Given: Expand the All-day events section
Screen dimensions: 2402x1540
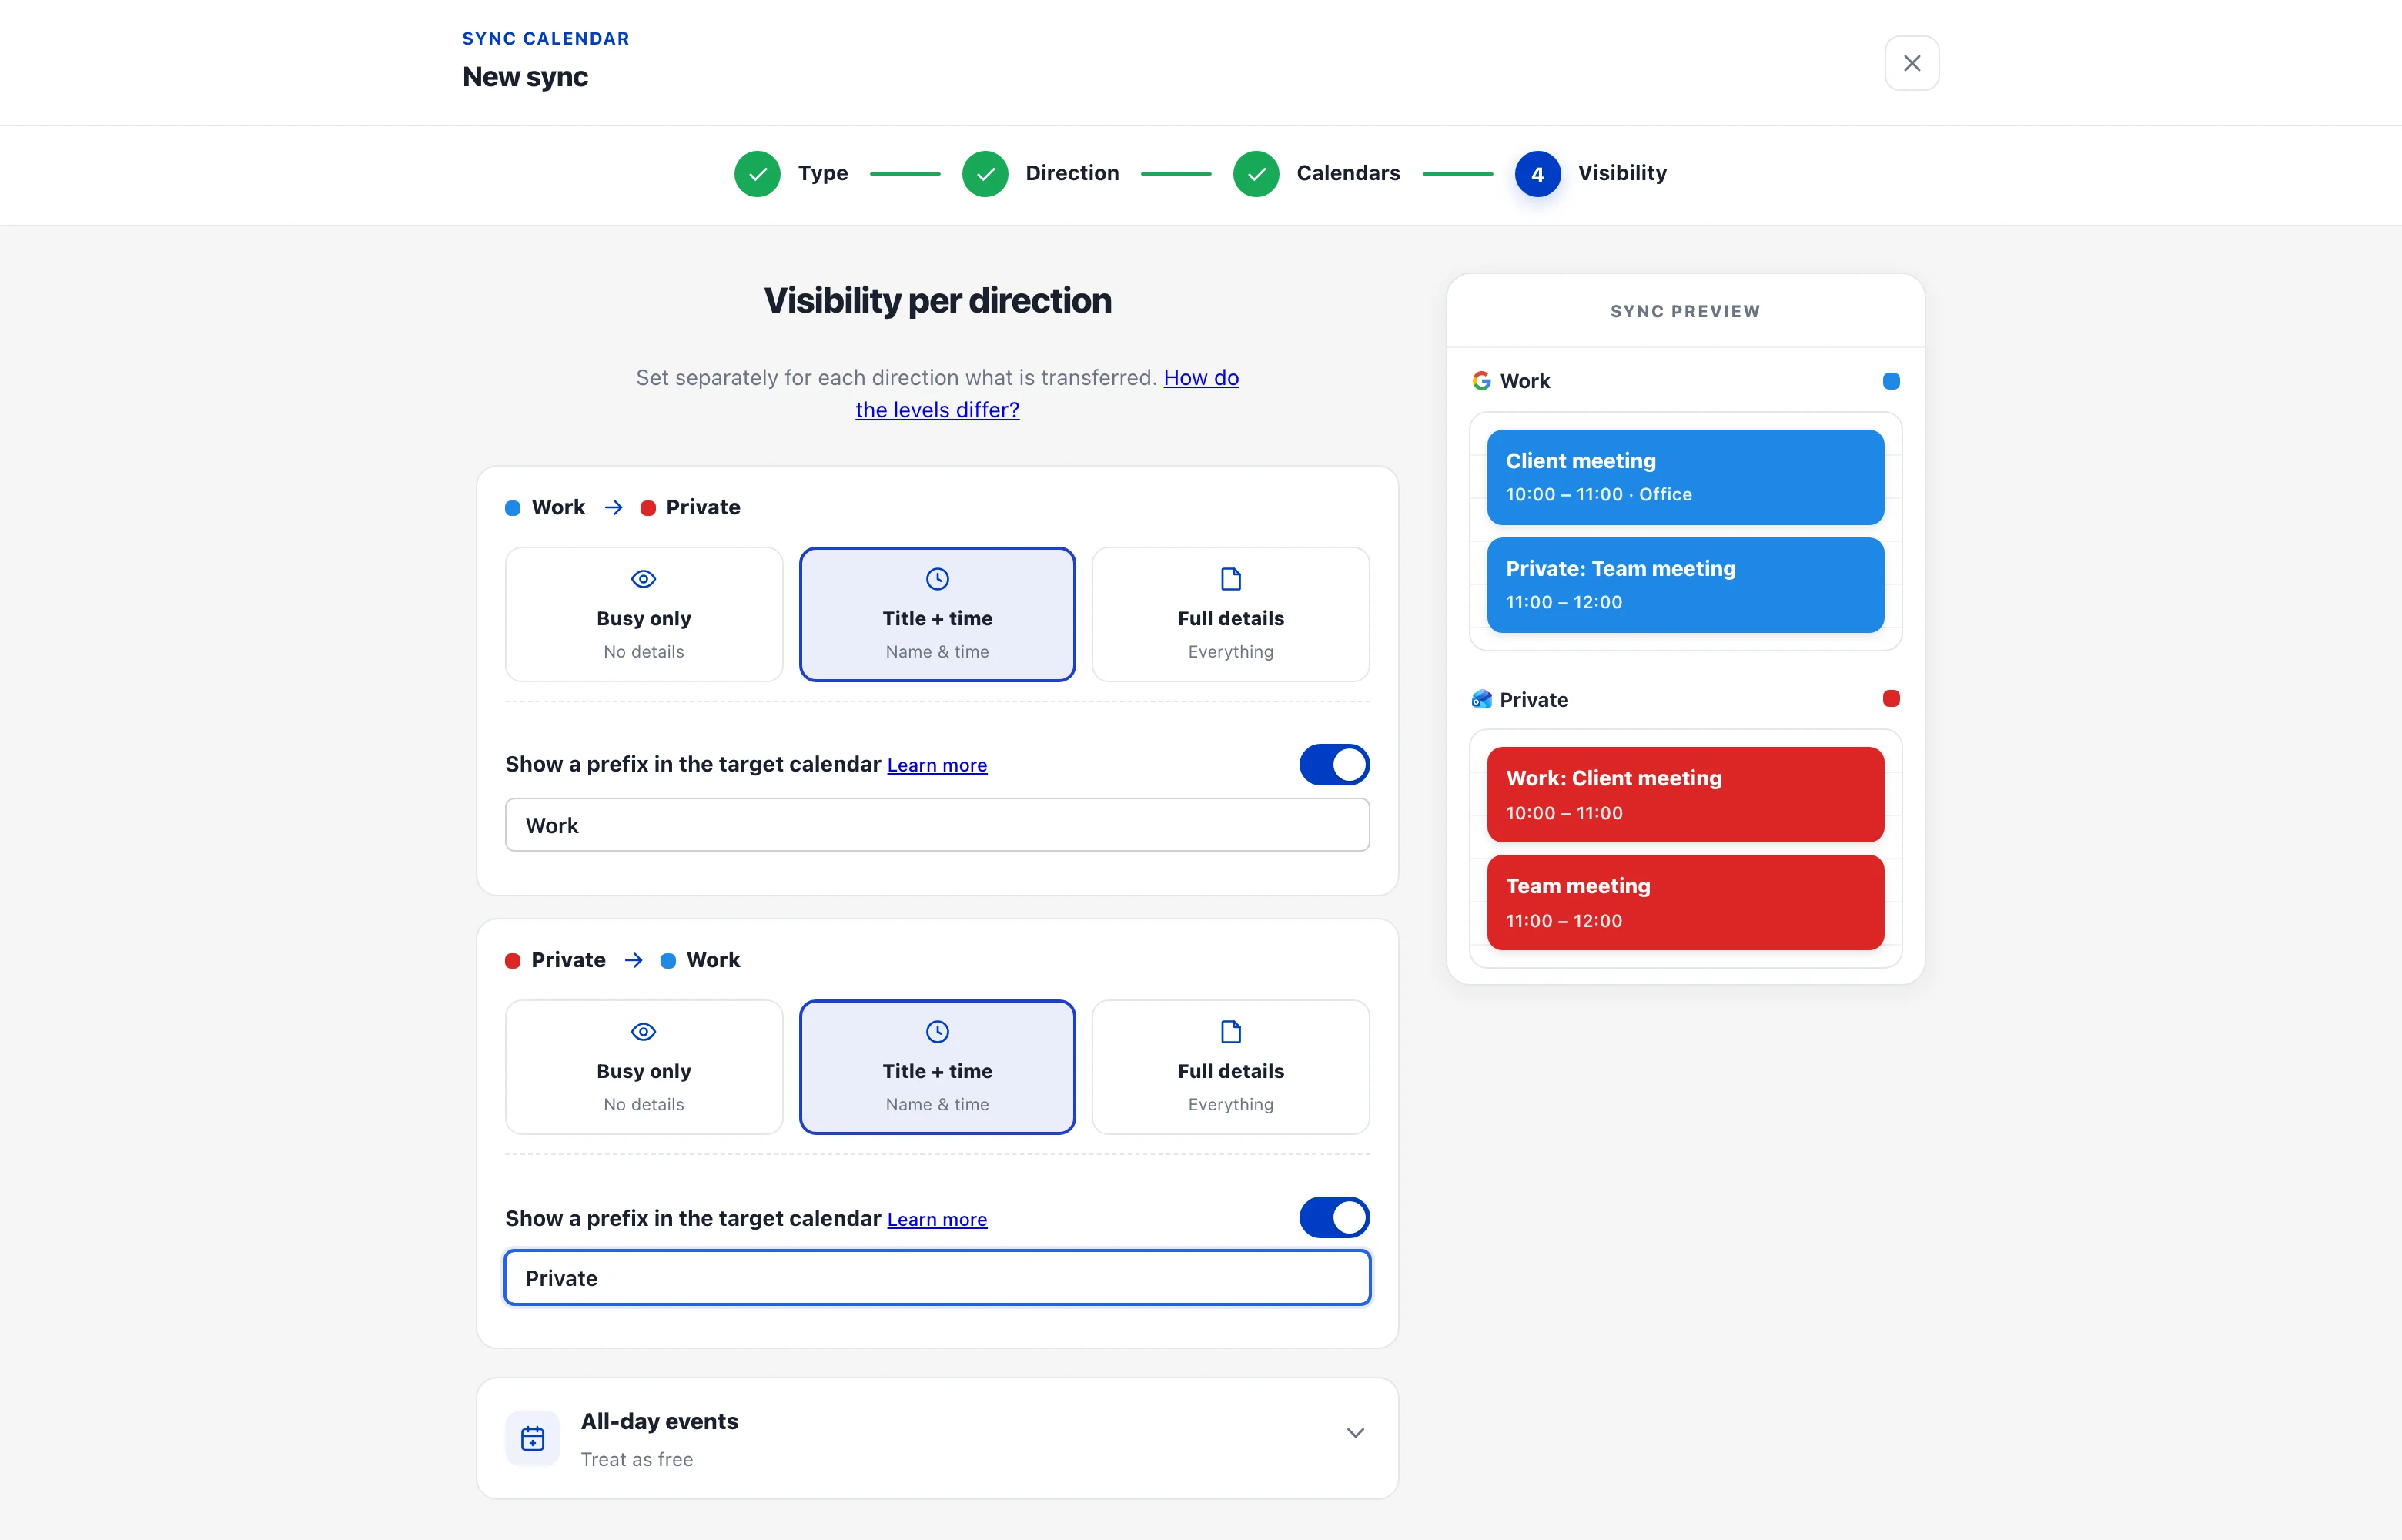Looking at the screenshot, I should click(x=937, y=1438).
